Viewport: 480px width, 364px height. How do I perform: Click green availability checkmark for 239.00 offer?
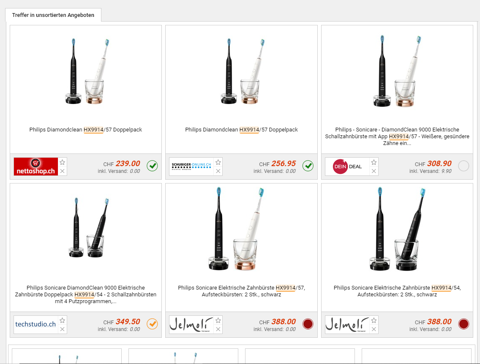pyautogui.click(x=152, y=166)
